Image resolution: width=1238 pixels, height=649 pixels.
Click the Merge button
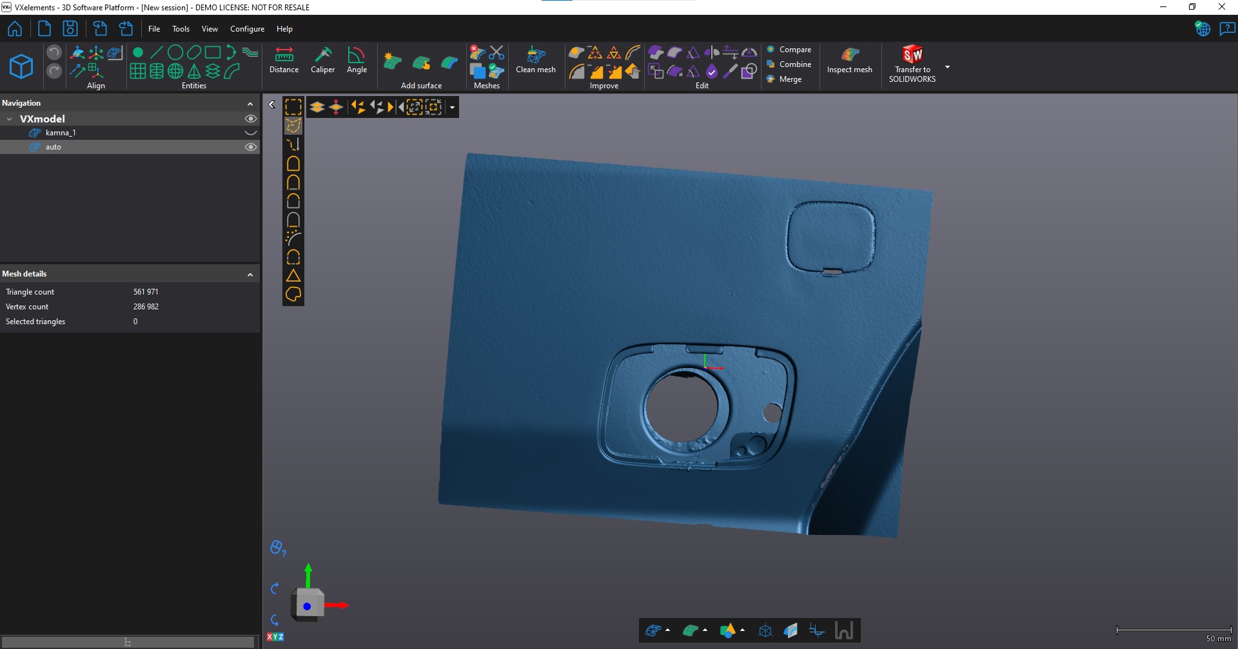(790, 79)
